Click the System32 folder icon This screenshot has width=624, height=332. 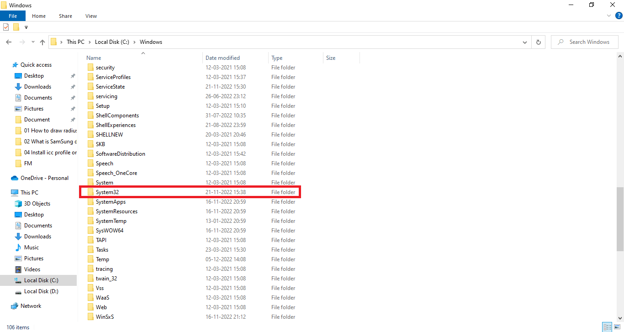pos(90,192)
